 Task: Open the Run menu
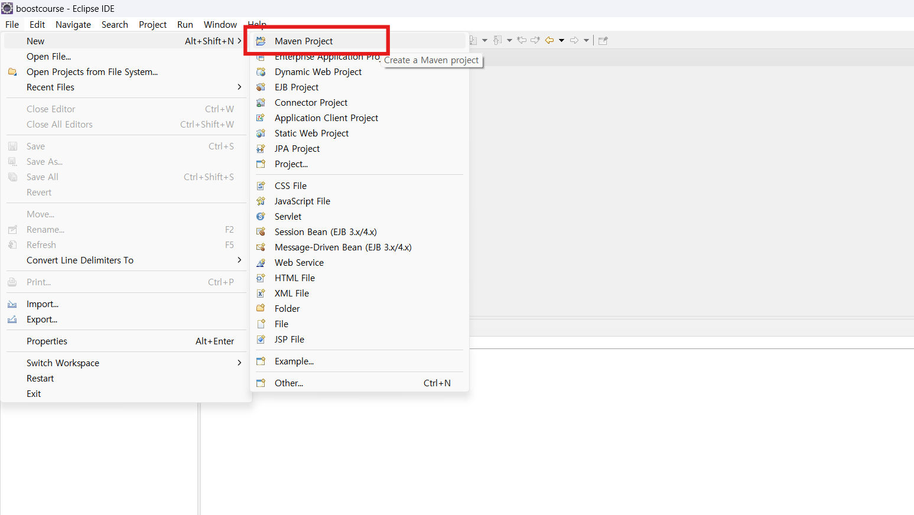(185, 25)
